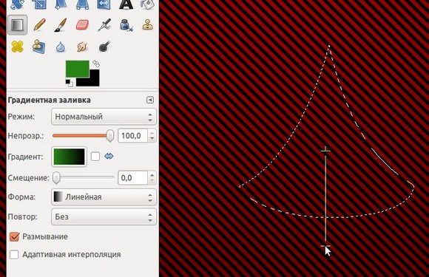The height and width of the screenshot is (277, 429).
Task: Select the pink Eraser tool
Action: pyautogui.click(x=82, y=25)
